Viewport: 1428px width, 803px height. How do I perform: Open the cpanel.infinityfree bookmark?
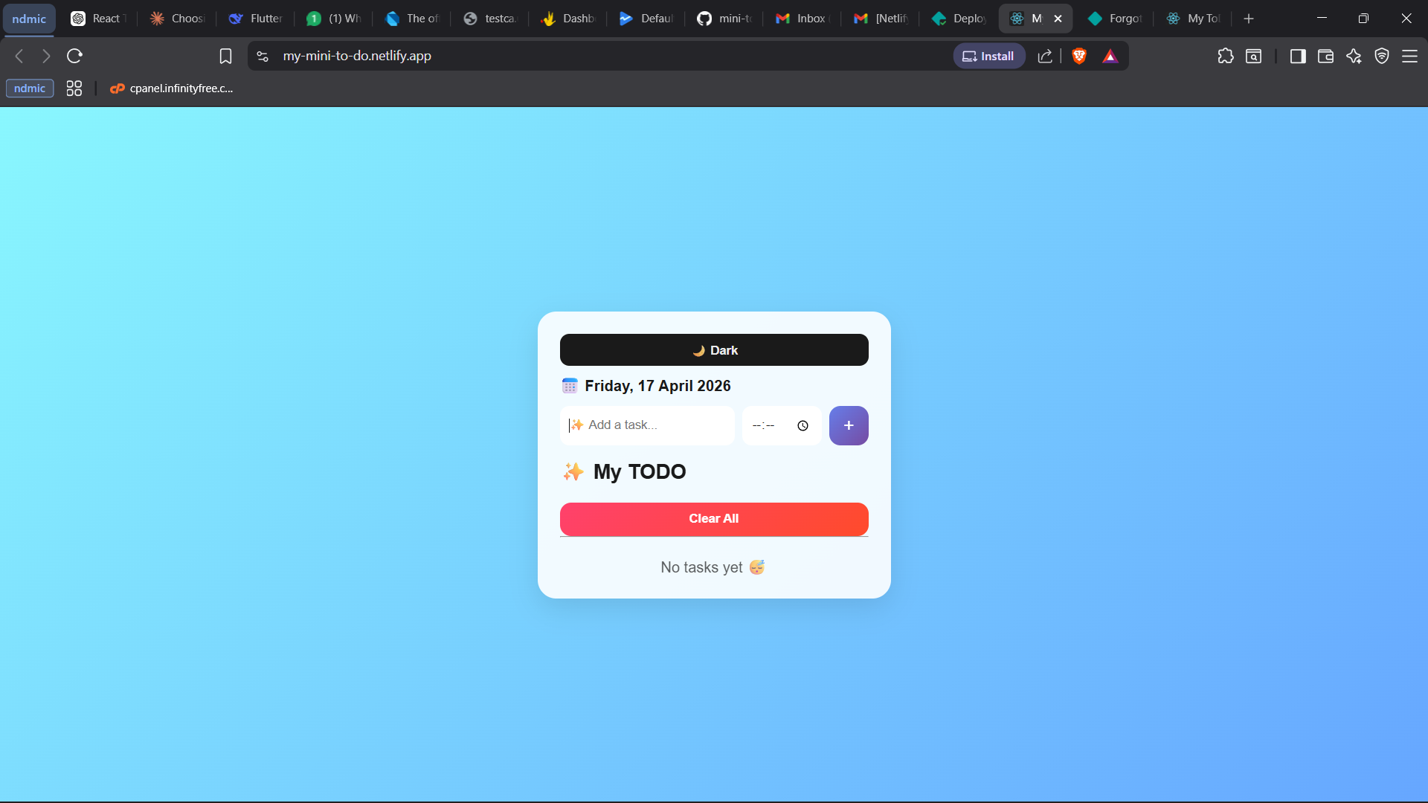172,88
